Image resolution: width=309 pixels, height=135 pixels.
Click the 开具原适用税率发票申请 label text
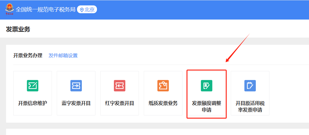(250, 107)
